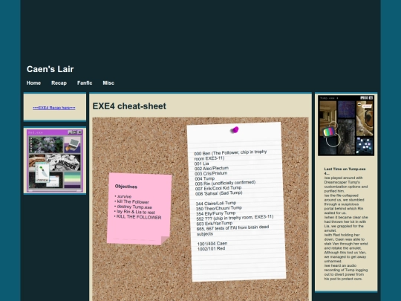Click the maximize button on Tump.exe 4 image
This screenshot has width=401, height=301.
367,98
